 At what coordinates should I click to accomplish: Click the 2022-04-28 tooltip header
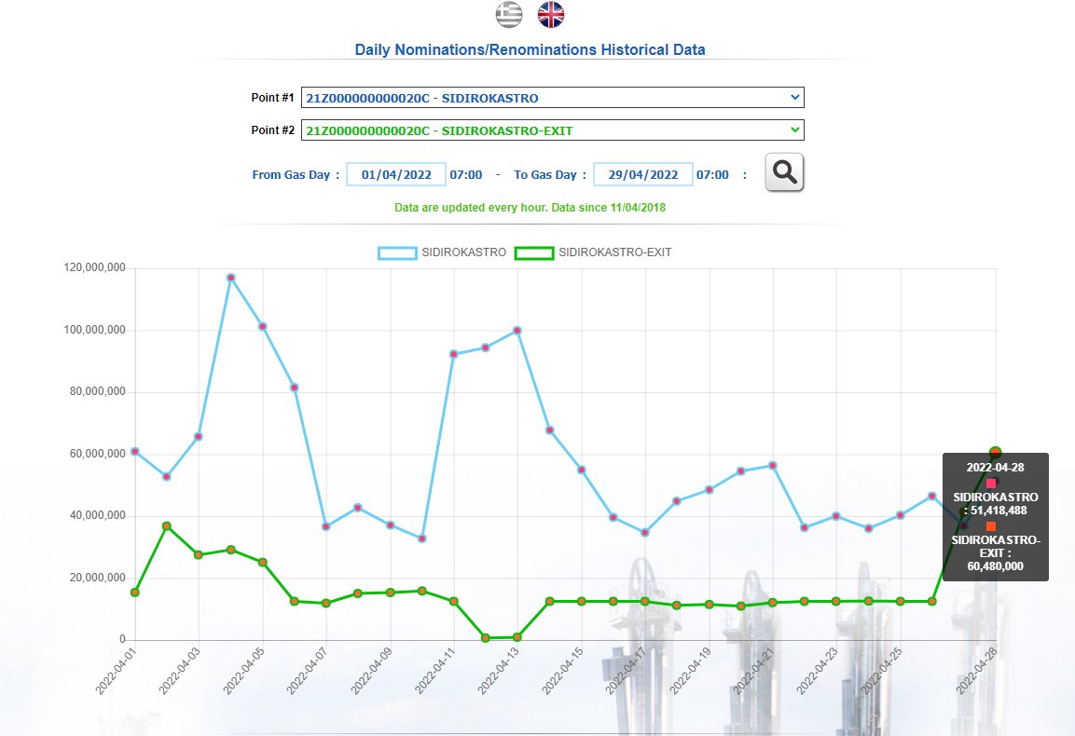click(996, 468)
